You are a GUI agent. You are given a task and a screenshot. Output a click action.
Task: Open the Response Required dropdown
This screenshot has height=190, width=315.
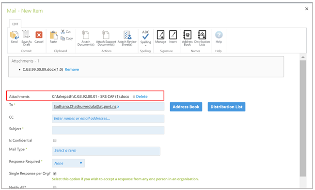68,163
